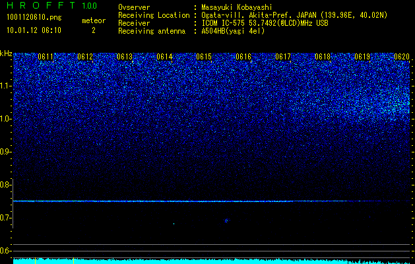Click the meteor count value 2

coord(94,30)
